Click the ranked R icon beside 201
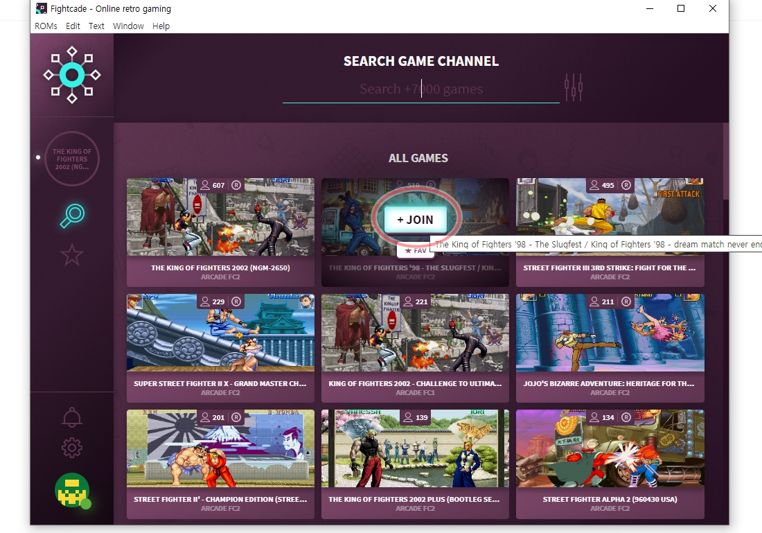762x533 pixels. click(x=236, y=417)
